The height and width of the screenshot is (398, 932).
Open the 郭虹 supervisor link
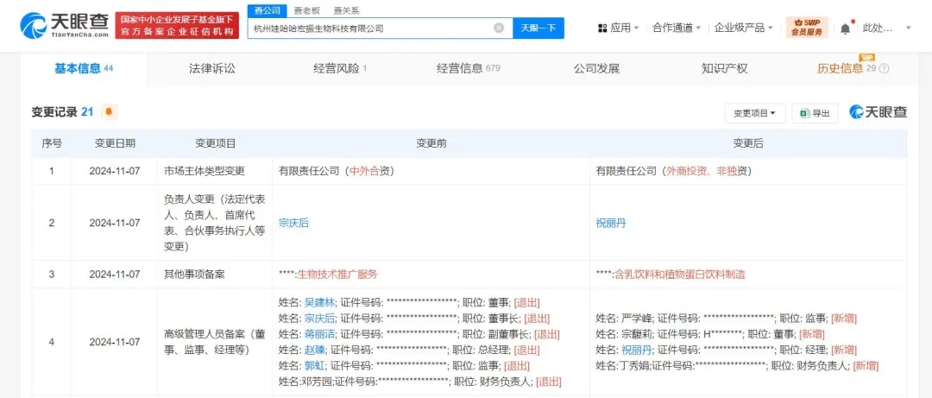point(316,366)
